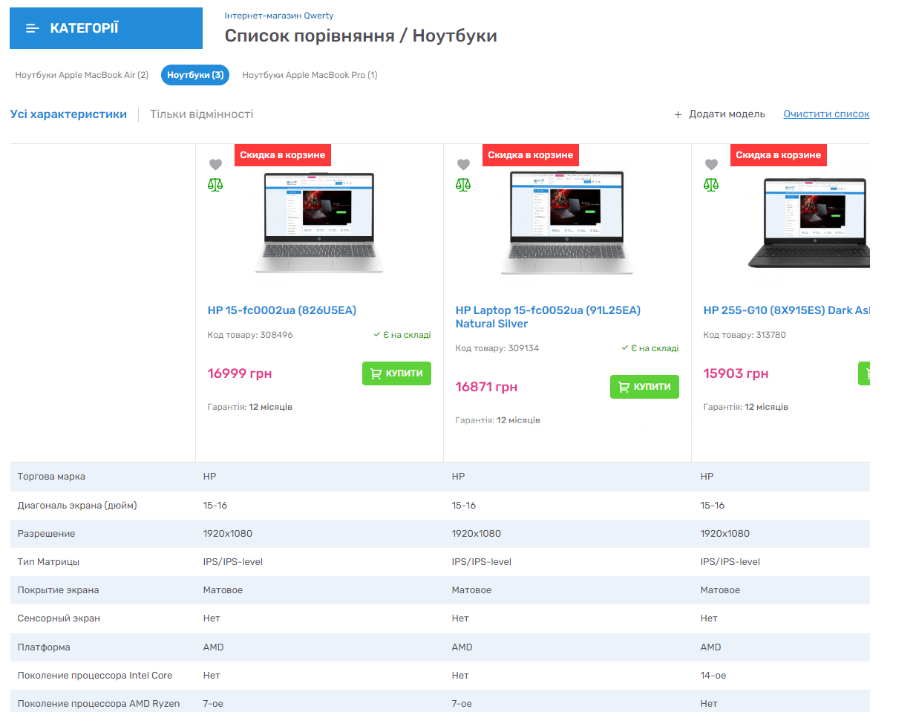Click the plus icon beside Додати модель
916x712 pixels.
678,114
